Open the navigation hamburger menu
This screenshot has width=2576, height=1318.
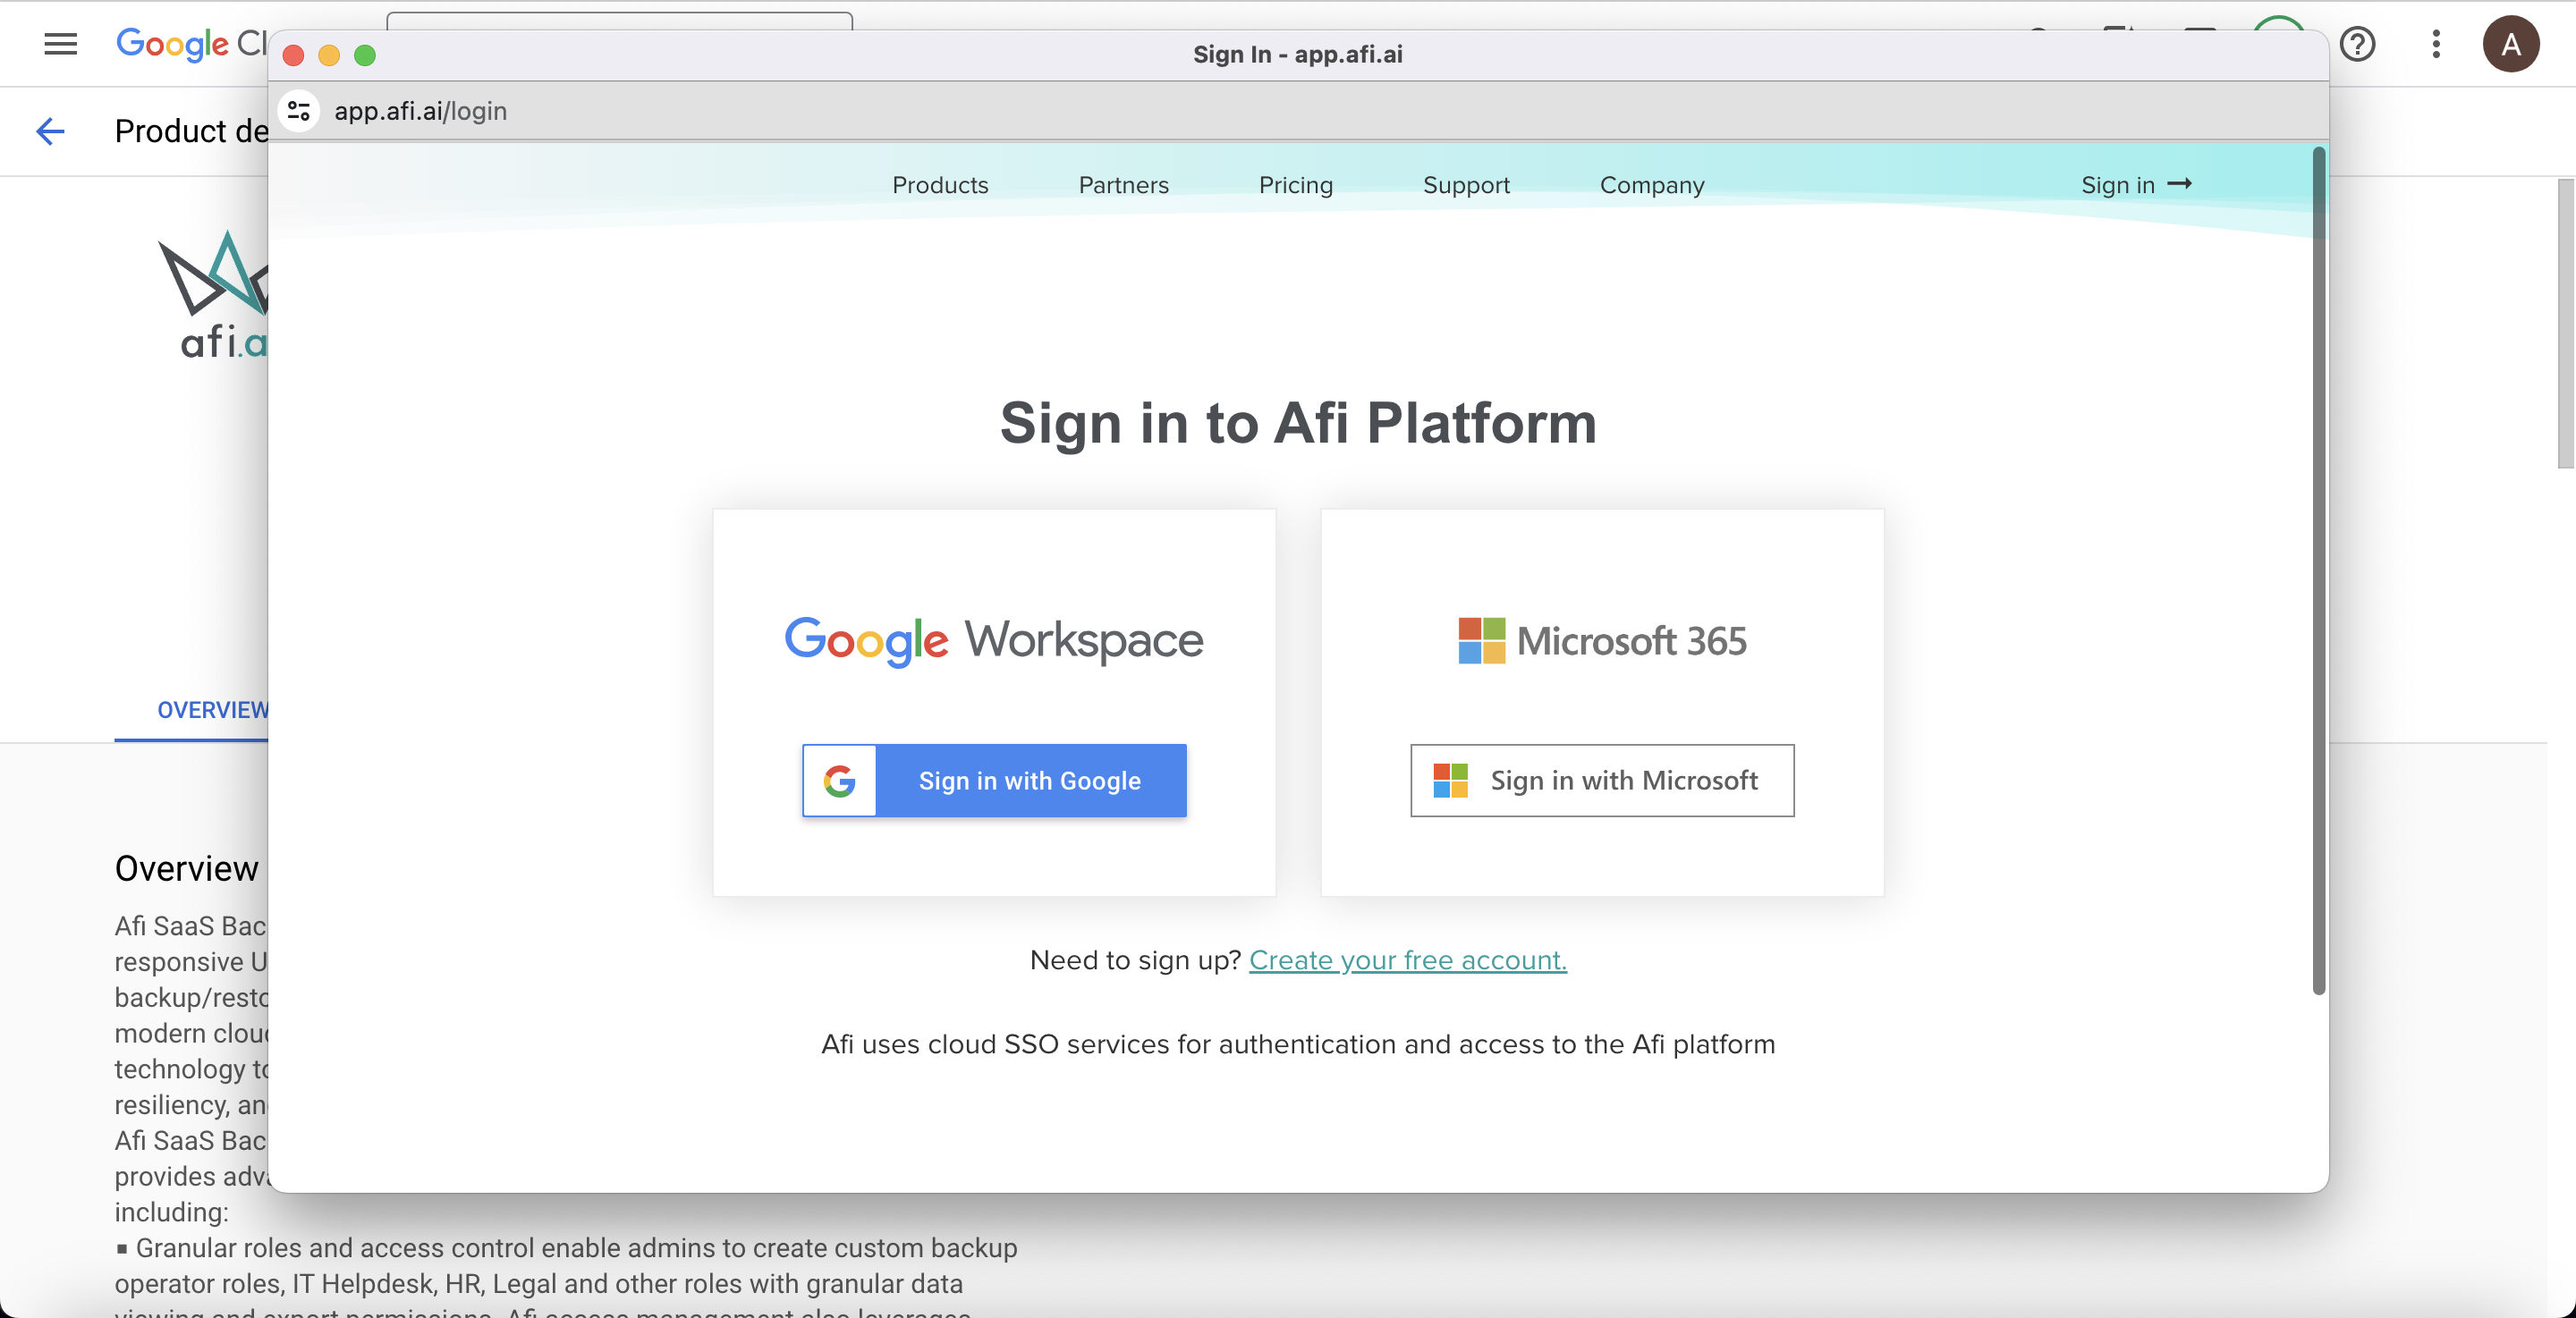click(59, 44)
